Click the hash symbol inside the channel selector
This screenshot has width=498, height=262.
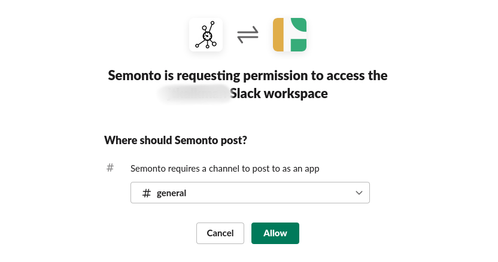click(x=147, y=193)
